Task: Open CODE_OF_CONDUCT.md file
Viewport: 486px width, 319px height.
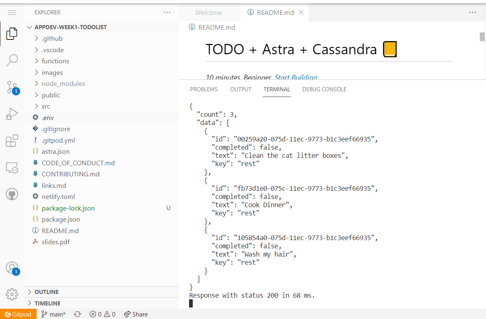Action: 102,163
